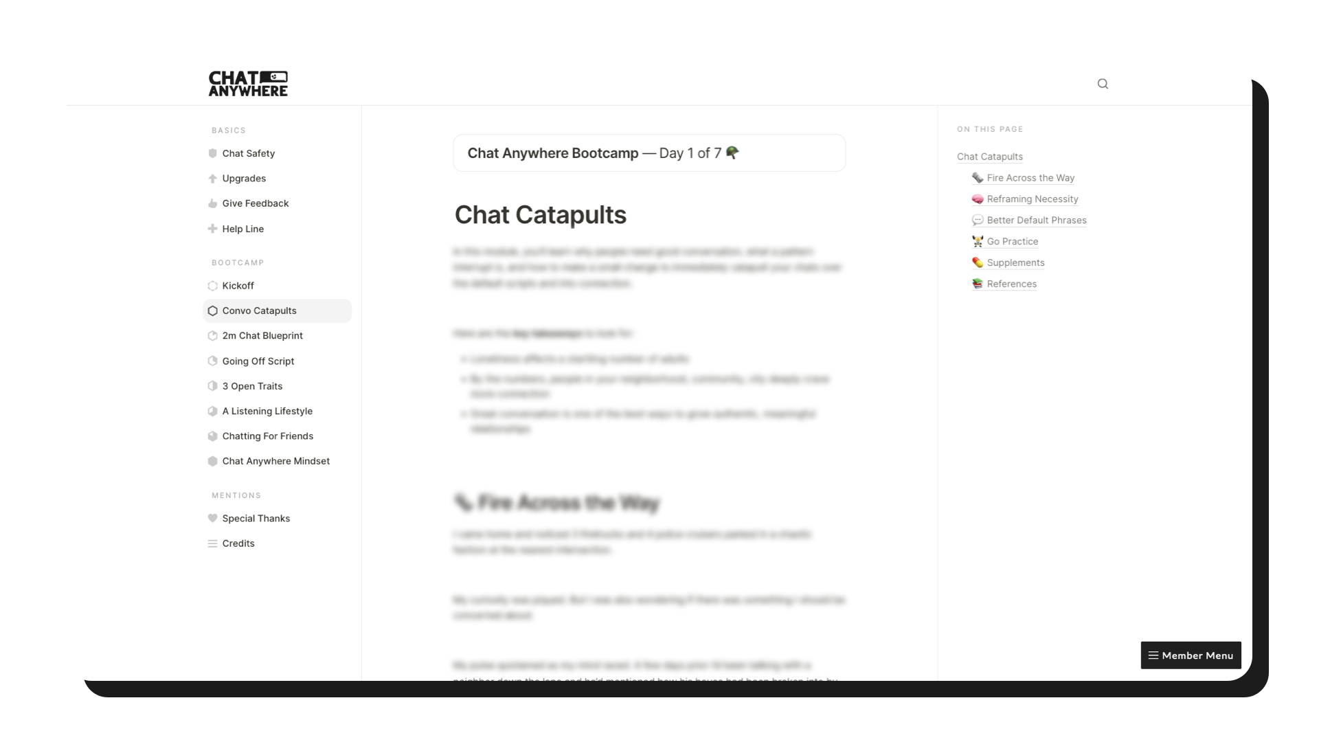Image resolution: width=1319 pixels, height=742 pixels.
Task: Expand the BOOTCAMP section in sidebar
Action: coord(237,262)
